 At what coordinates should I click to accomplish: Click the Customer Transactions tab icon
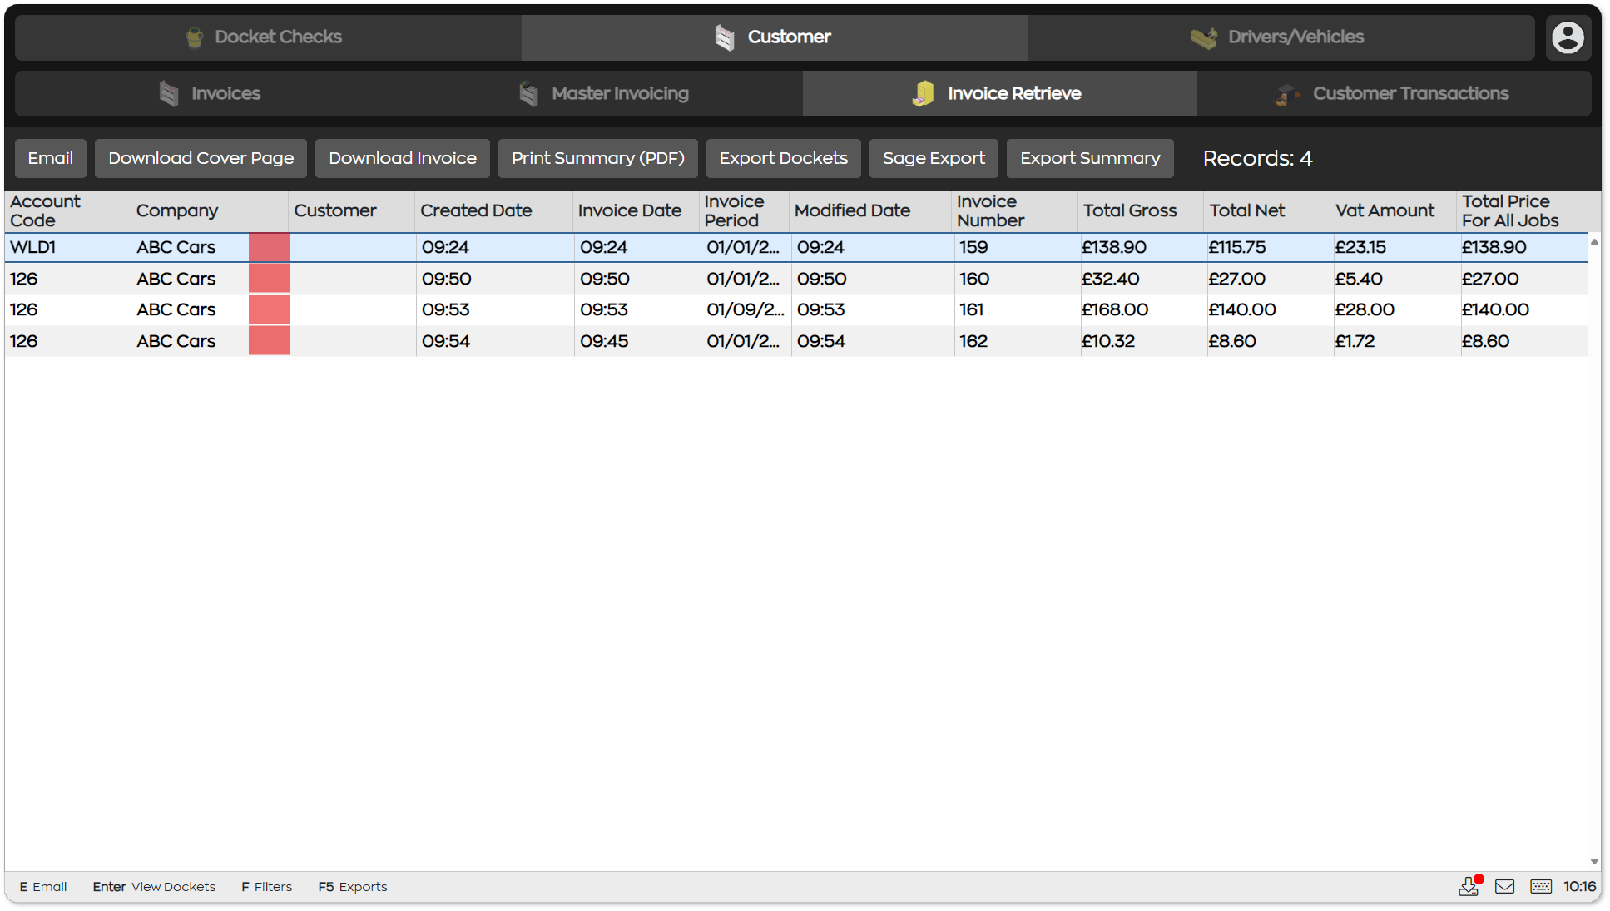[1287, 94]
